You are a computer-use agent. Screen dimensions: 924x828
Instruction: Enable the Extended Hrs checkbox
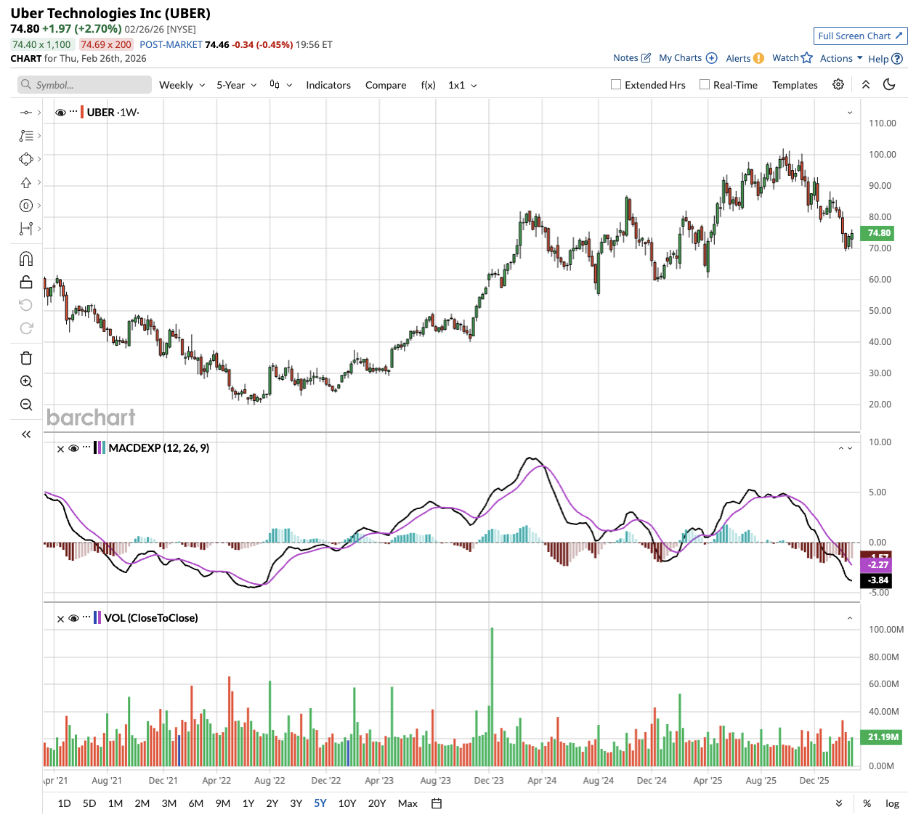point(616,84)
